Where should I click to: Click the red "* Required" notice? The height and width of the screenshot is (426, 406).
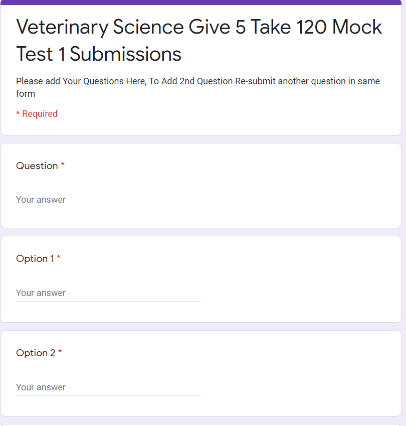pos(37,114)
